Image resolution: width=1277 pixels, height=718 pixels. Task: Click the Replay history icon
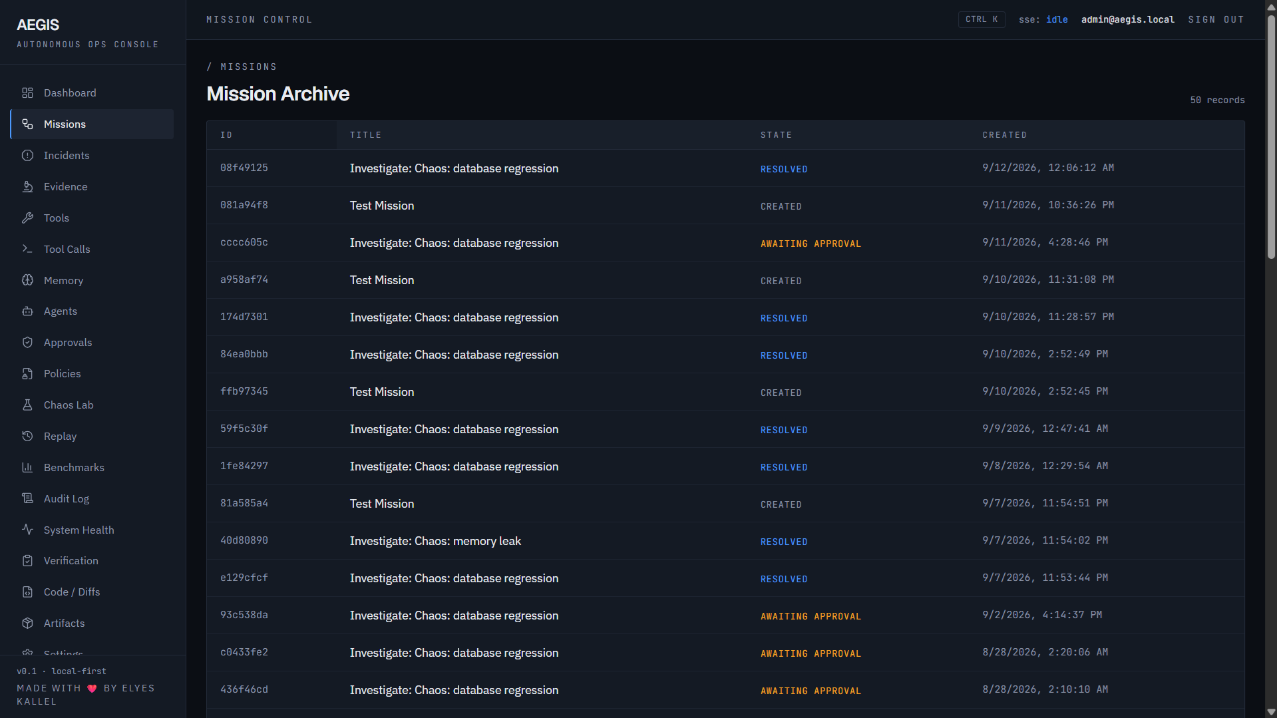click(x=27, y=437)
